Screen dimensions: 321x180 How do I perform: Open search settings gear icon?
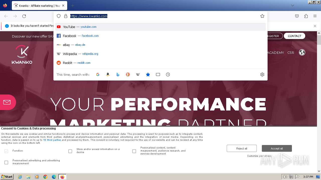pos(262,74)
